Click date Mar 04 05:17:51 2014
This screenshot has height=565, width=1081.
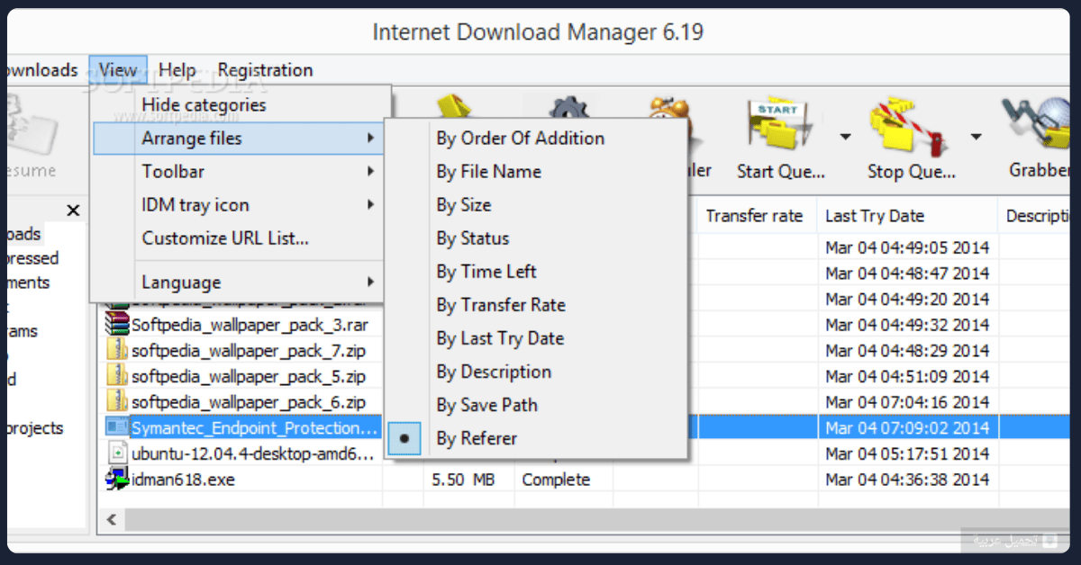(x=907, y=454)
